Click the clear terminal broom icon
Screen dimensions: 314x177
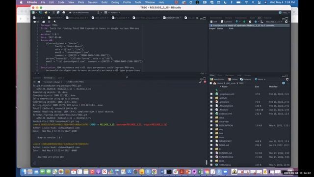point(201,82)
